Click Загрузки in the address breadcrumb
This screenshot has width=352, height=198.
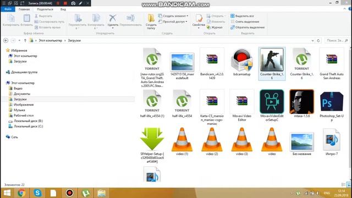tap(74, 41)
